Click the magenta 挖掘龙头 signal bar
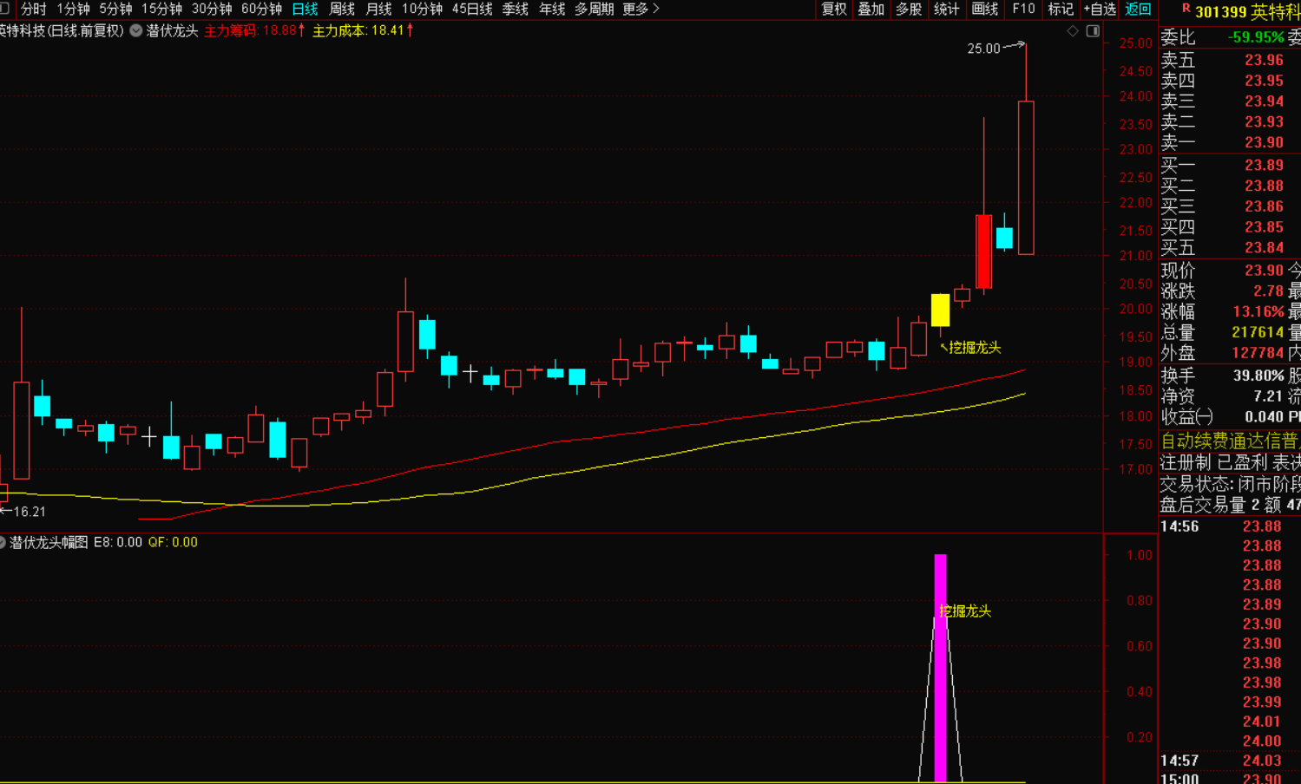 pyautogui.click(x=940, y=668)
